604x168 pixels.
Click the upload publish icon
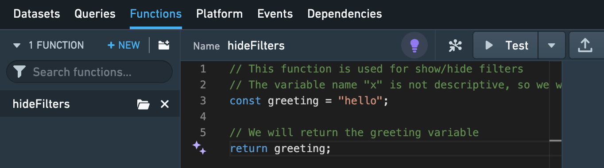pyautogui.click(x=585, y=45)
